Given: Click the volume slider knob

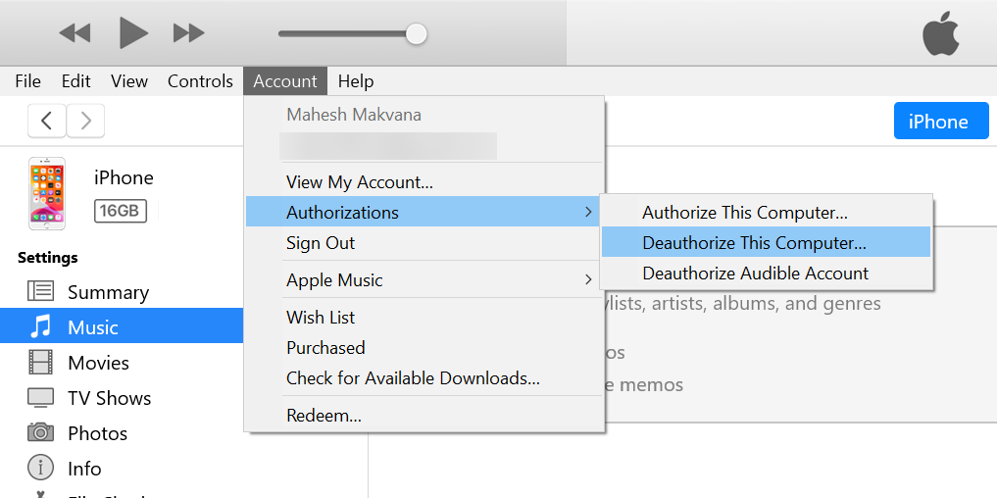Looking at the screenshot, I should tap(416, 33).
